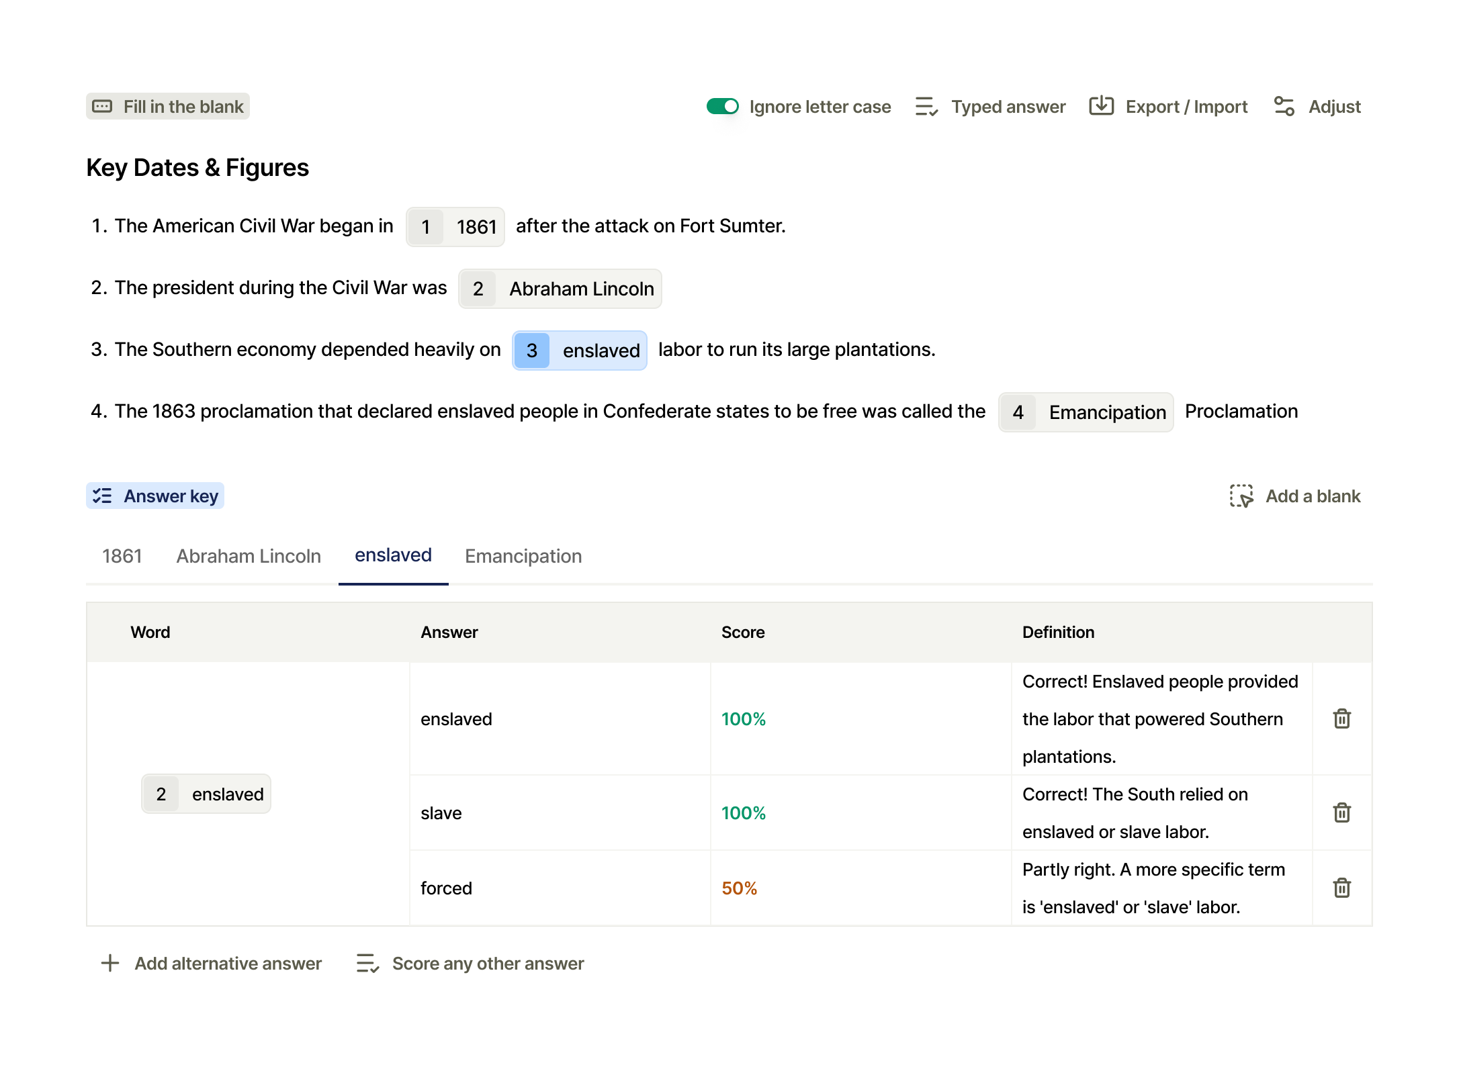Open the Export / Import icon

coord(1101,106)
